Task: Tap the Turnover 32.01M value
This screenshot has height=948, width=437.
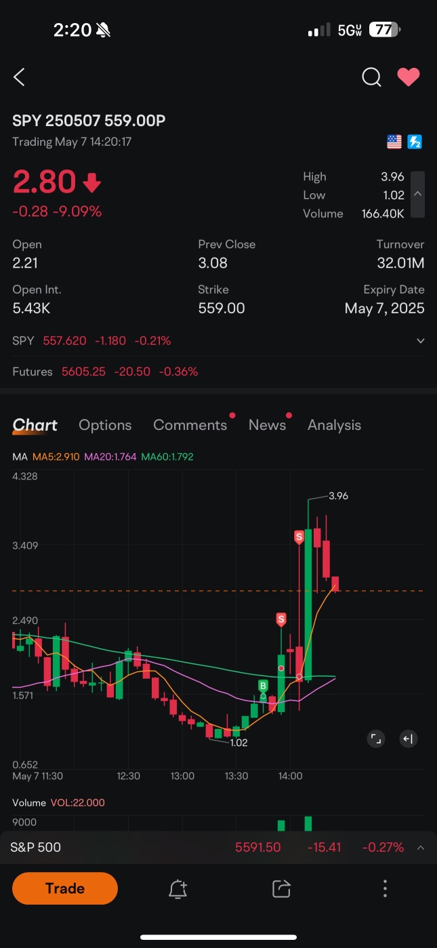Action: point(400,262)
